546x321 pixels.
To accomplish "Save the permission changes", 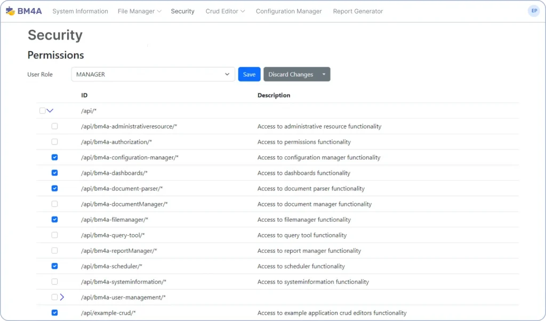I will [x=249, y=74].
